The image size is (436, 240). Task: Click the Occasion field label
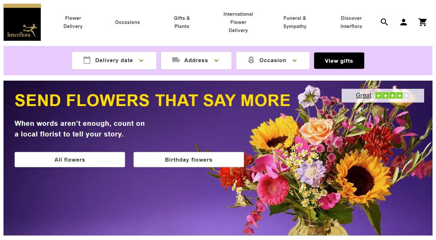point(273,60)
